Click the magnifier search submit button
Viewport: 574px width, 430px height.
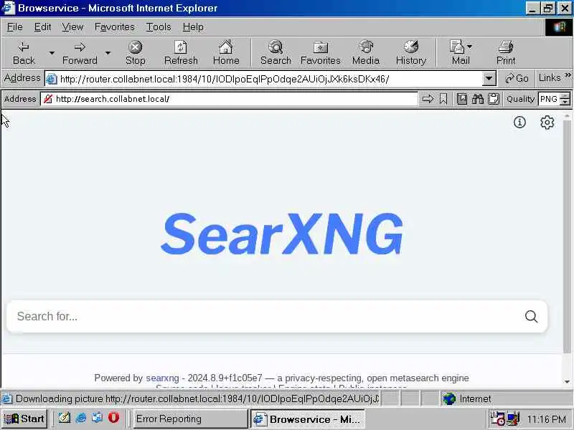click(x=531, y=316)
